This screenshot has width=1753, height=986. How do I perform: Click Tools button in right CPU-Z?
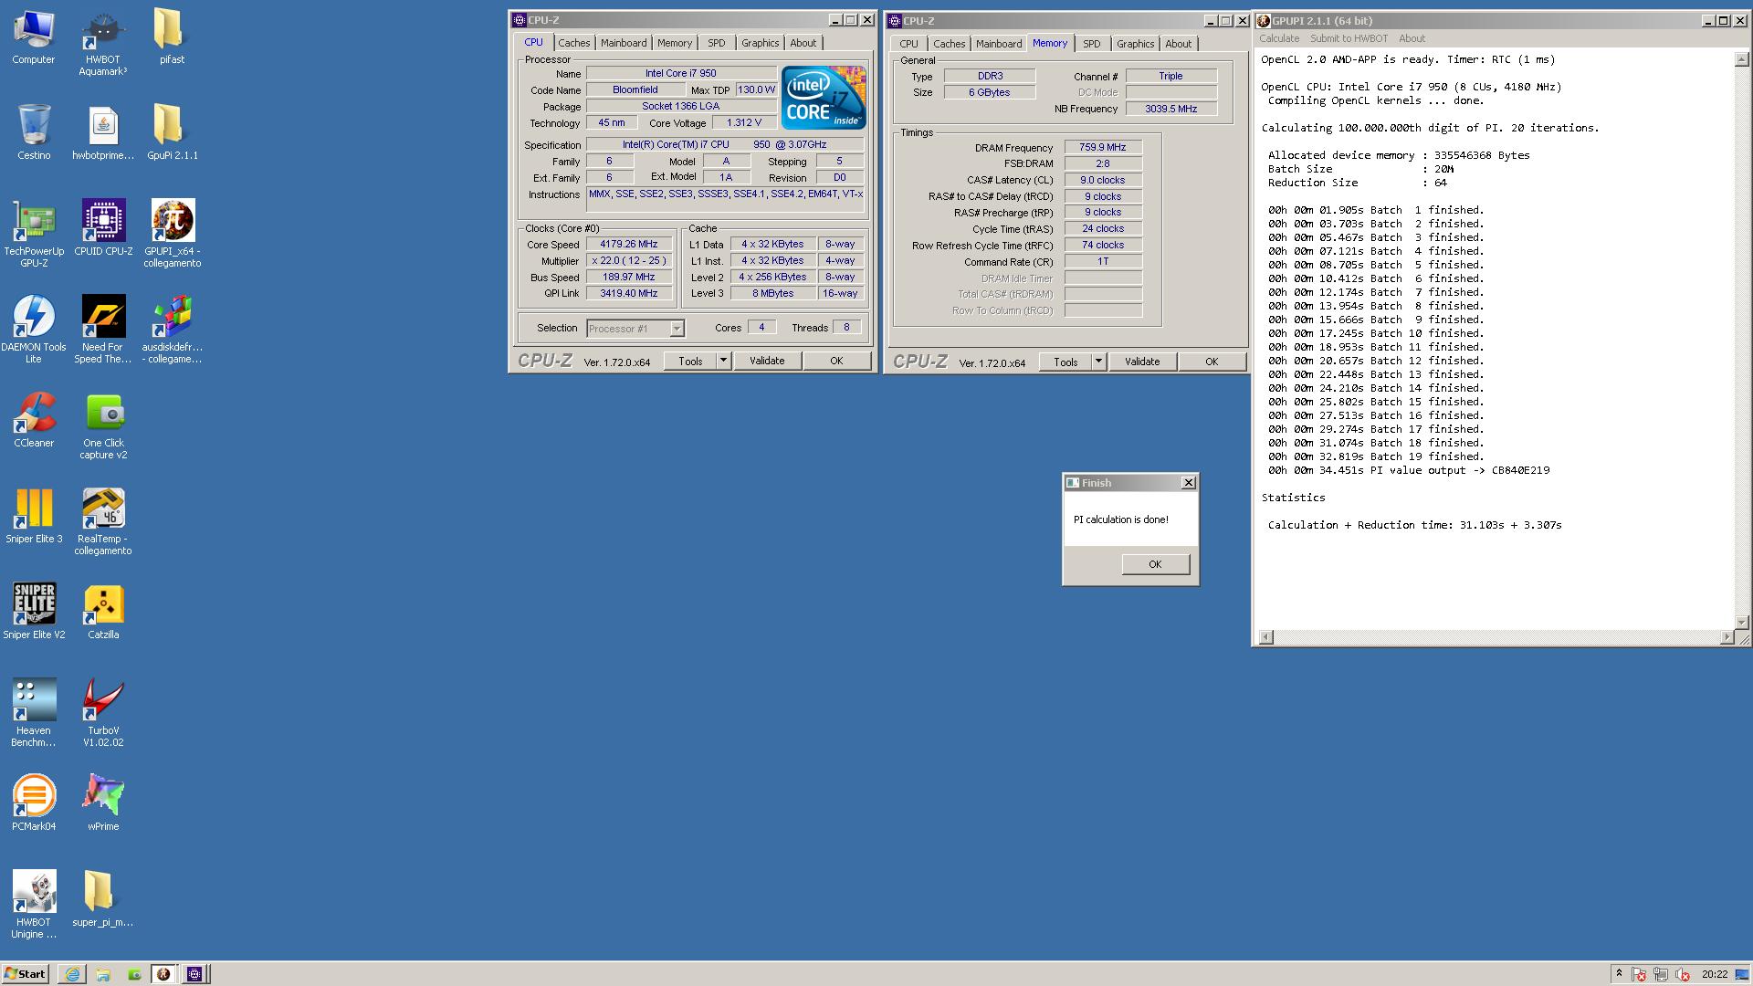[x=1065, y=362]
